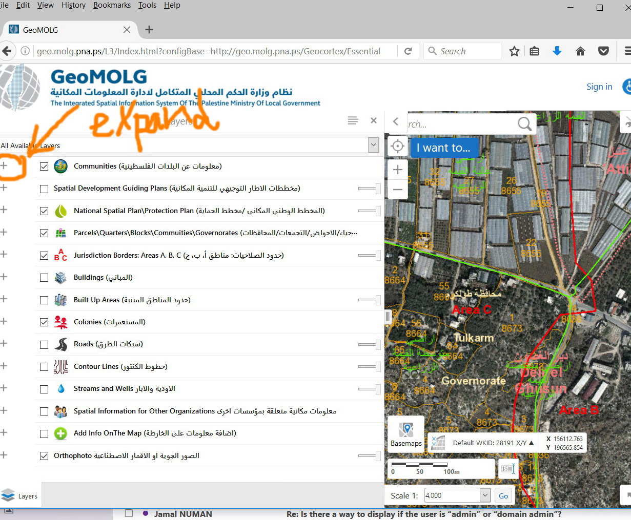631x520 pixels.
Task: Click the coordinates widget icon
Action: [438, 443]
